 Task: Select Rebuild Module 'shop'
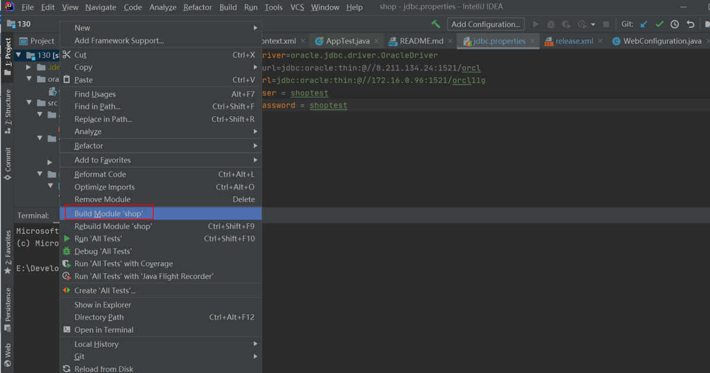pos(161,226)
